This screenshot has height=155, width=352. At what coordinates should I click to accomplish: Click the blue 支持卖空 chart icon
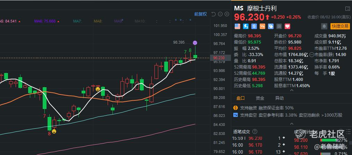coord(235,115)
